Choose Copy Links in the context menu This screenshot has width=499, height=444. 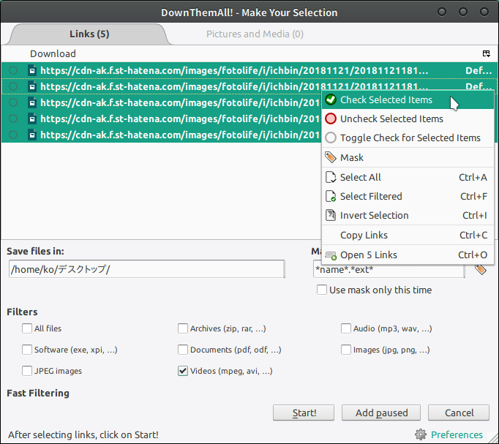click(x=408, y=235)
